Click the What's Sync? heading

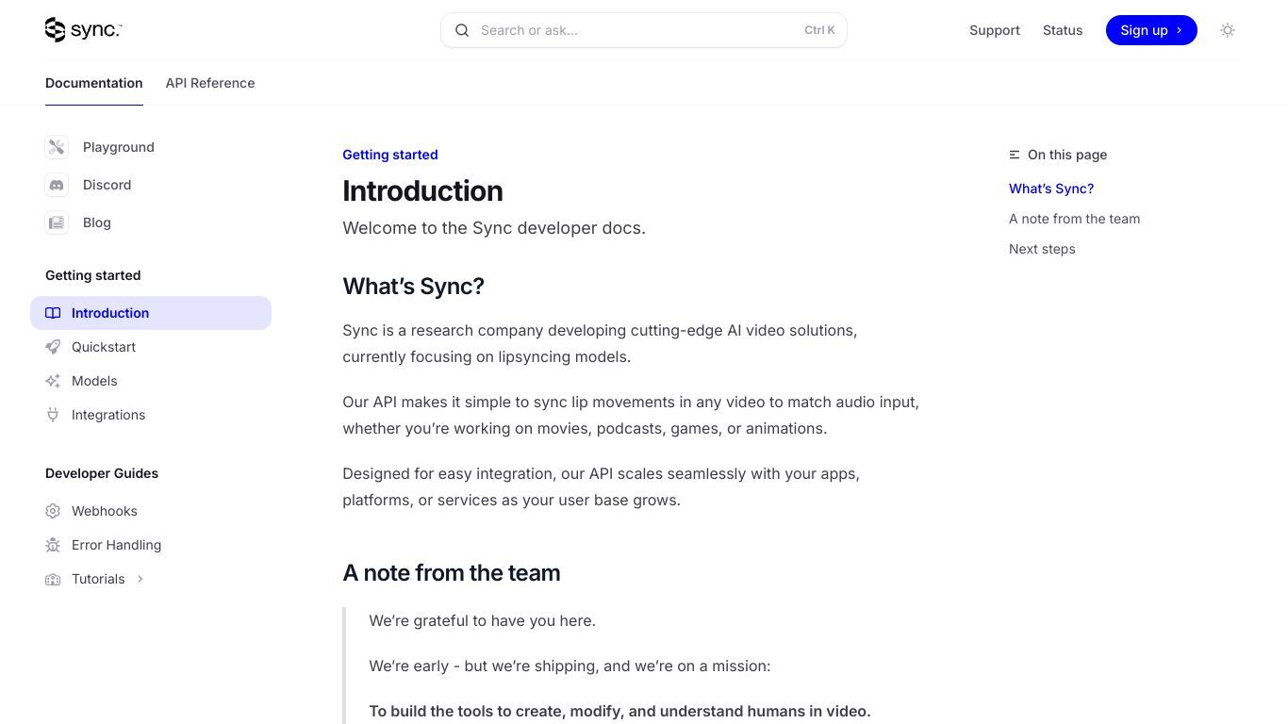pyautogui.click(x=413, y=287)
